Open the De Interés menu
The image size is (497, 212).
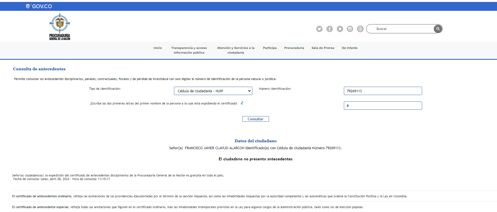pos(349,48)
